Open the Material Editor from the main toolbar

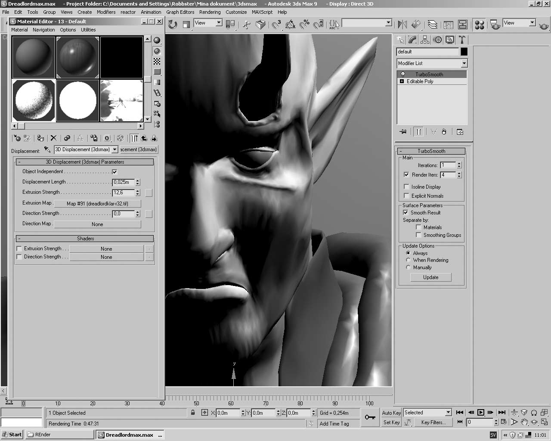click(479, 25)
